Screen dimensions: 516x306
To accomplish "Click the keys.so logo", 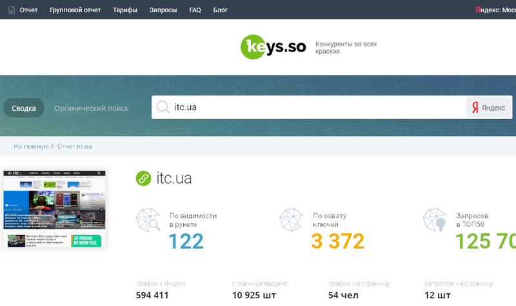I will click(273, 47).
